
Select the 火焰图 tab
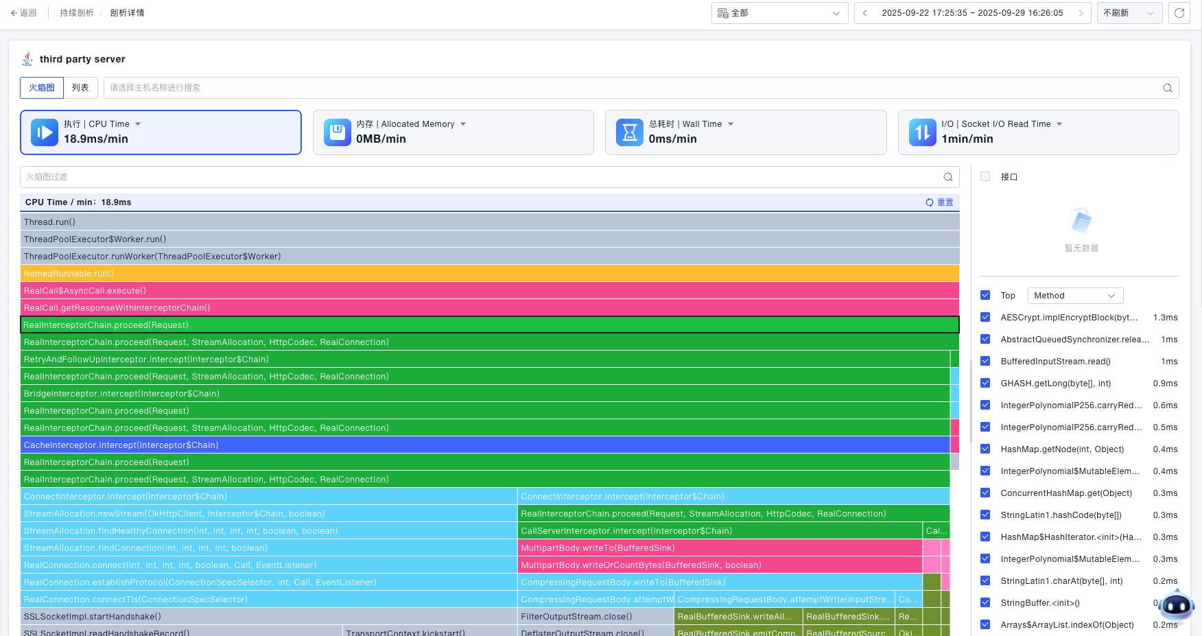point(42,88)
